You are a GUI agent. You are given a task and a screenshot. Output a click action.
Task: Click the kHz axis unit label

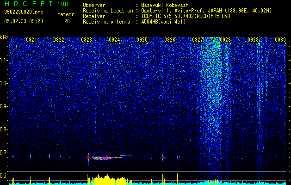tap(4, 37)
